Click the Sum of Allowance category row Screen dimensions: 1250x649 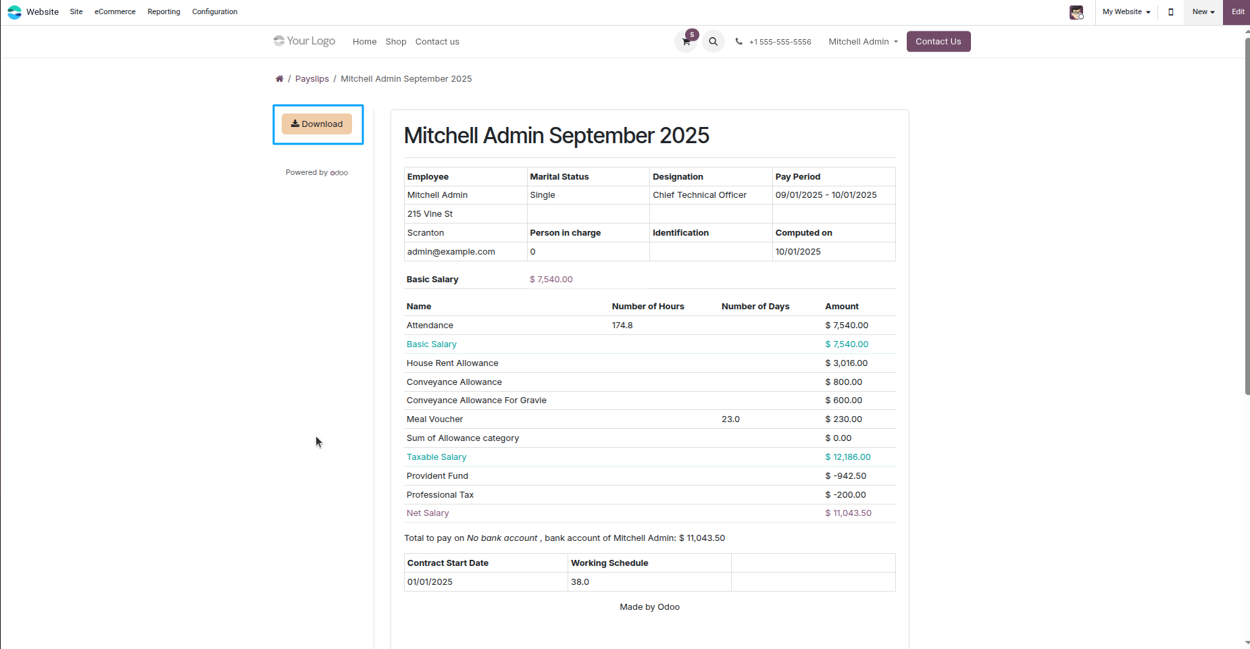pos(650,438)
